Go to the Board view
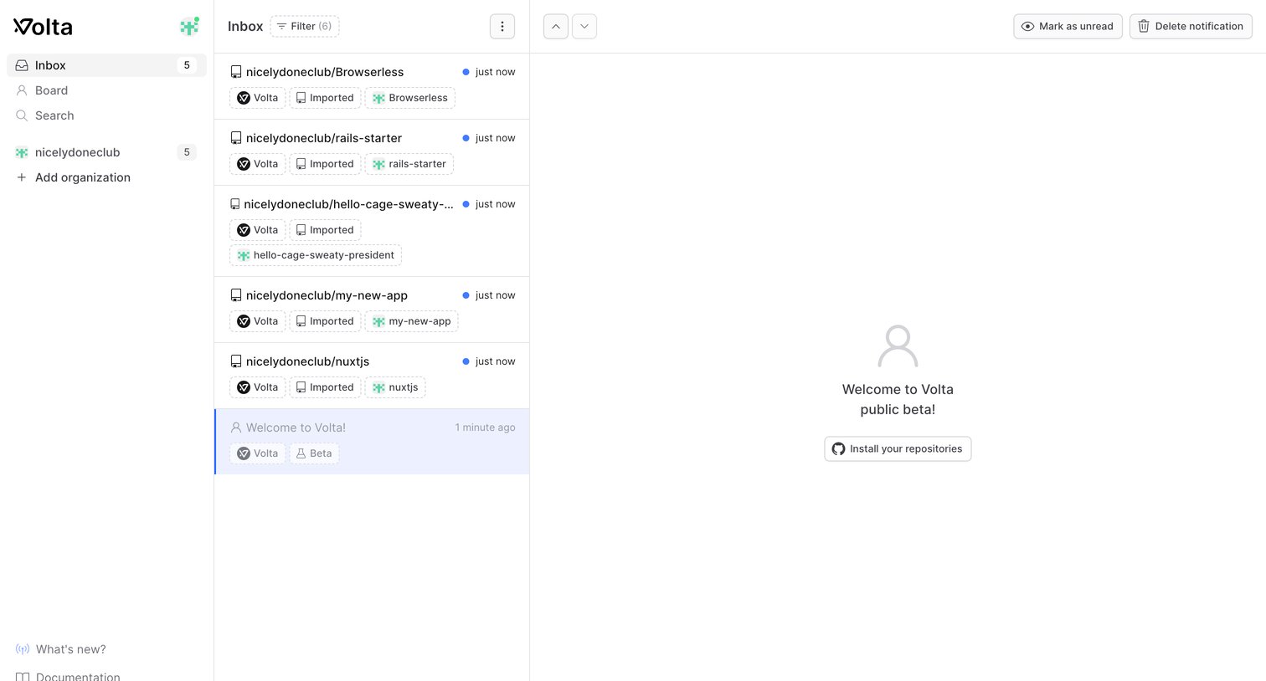1266x681 pixels. tap(106, 90)
